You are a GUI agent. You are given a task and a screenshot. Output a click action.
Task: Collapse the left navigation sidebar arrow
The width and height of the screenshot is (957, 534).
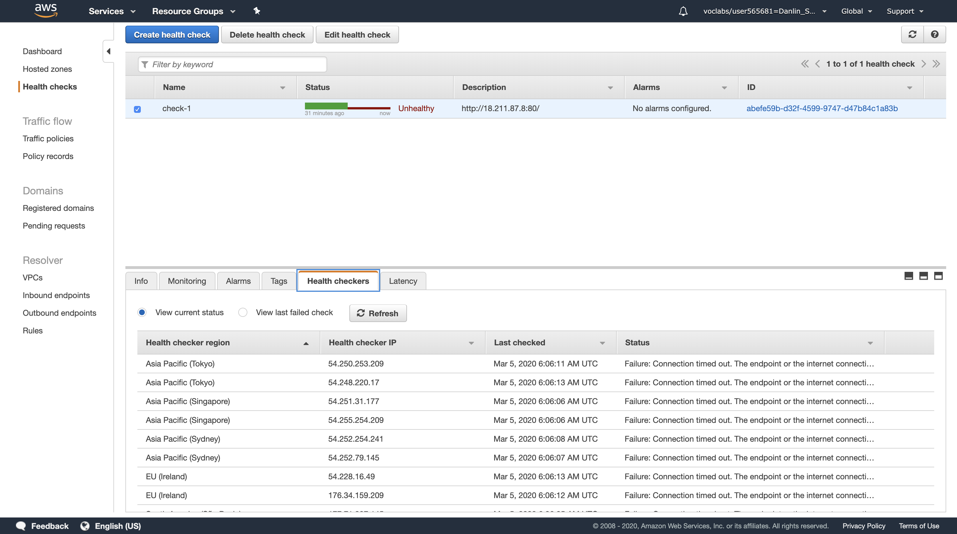[x=109, y=51]
